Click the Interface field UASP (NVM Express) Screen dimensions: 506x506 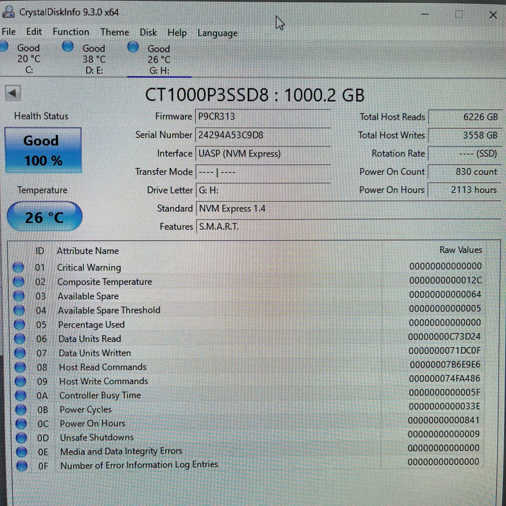point(263,153)
